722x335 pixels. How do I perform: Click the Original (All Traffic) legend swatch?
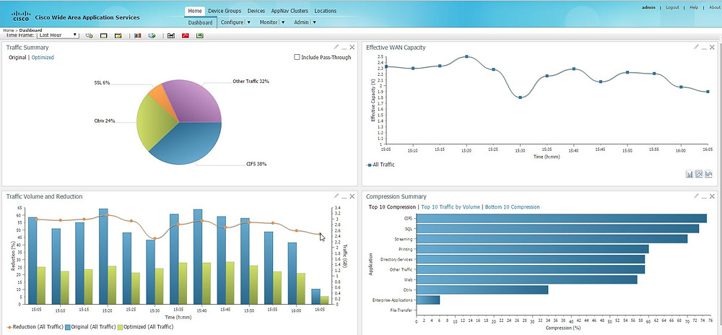pyautogui.click(x=67, y=327)
